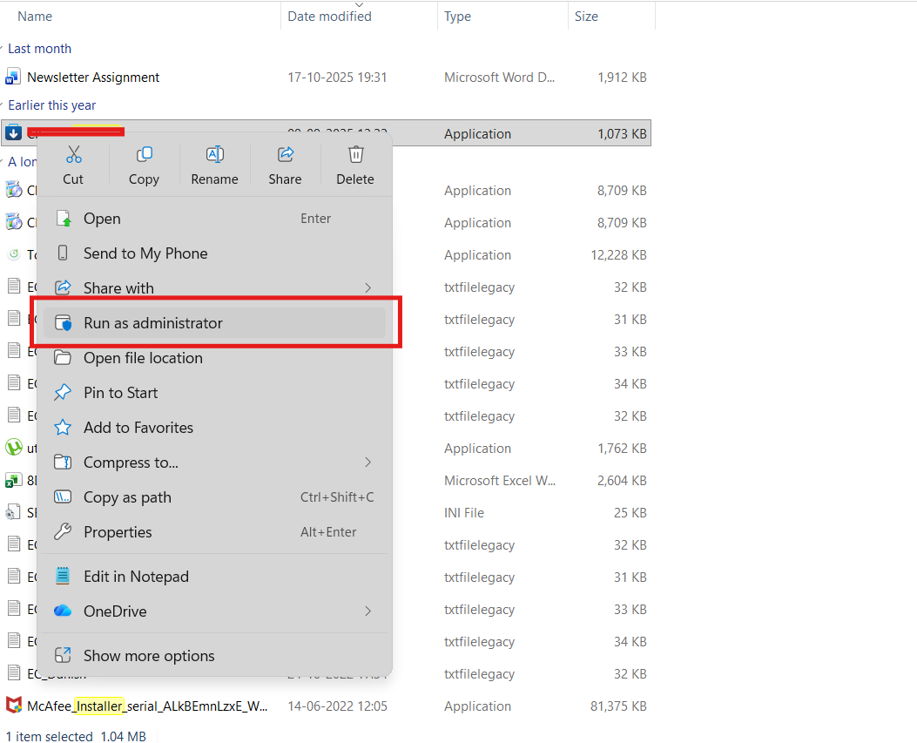Select the Newsletter Assignment Word file

pyautogui.click(x=93, y=78)
